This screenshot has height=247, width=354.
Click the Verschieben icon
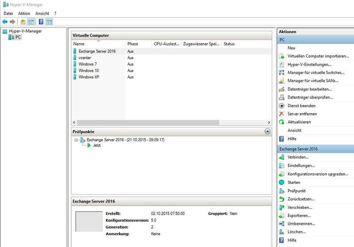[x=281, y=207]
